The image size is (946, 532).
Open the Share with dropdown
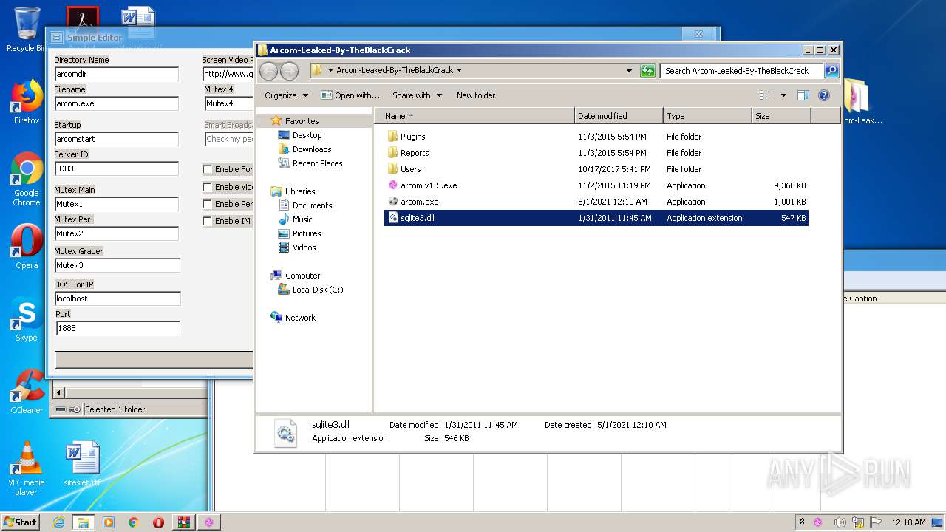pos(418,95)
